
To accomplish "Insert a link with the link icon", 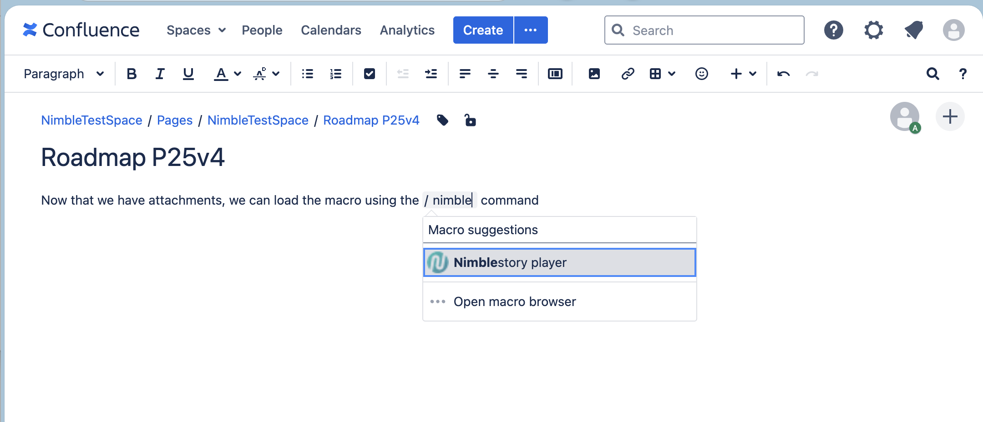I will pyautogui.click(x=628, y=73).
